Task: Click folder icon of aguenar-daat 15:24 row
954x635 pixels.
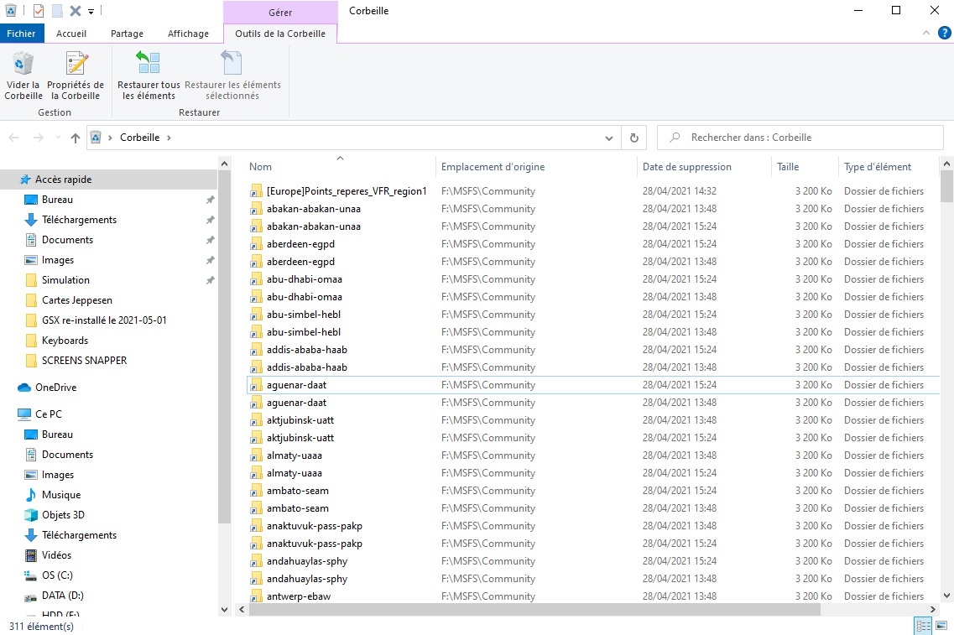Action: (256, 385)
